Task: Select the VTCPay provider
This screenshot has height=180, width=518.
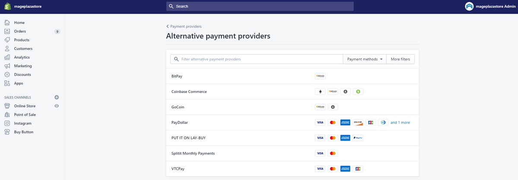Action: [293, 169]
